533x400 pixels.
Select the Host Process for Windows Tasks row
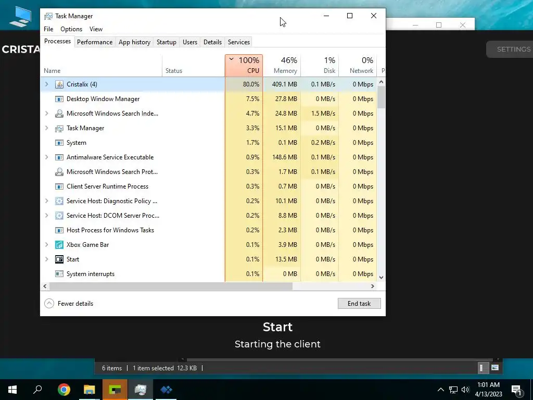209,230
